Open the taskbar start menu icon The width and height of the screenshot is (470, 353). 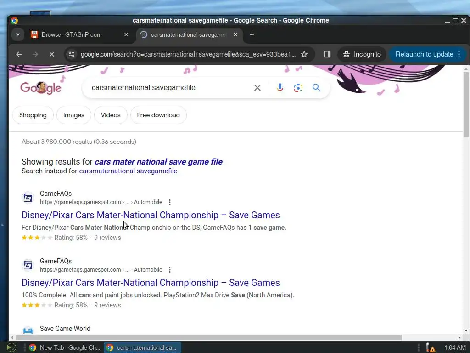(11, 347)
